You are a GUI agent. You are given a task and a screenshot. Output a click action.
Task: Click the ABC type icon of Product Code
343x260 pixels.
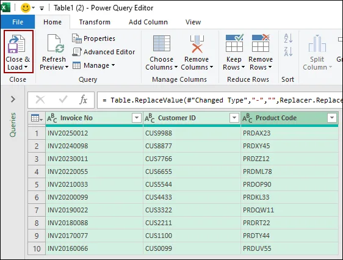coord(247,118)
